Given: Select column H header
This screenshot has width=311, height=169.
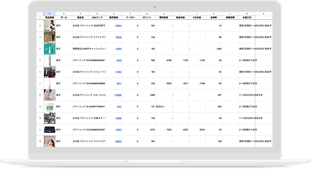Looking at the screenshot, I should tap(164, 14).
